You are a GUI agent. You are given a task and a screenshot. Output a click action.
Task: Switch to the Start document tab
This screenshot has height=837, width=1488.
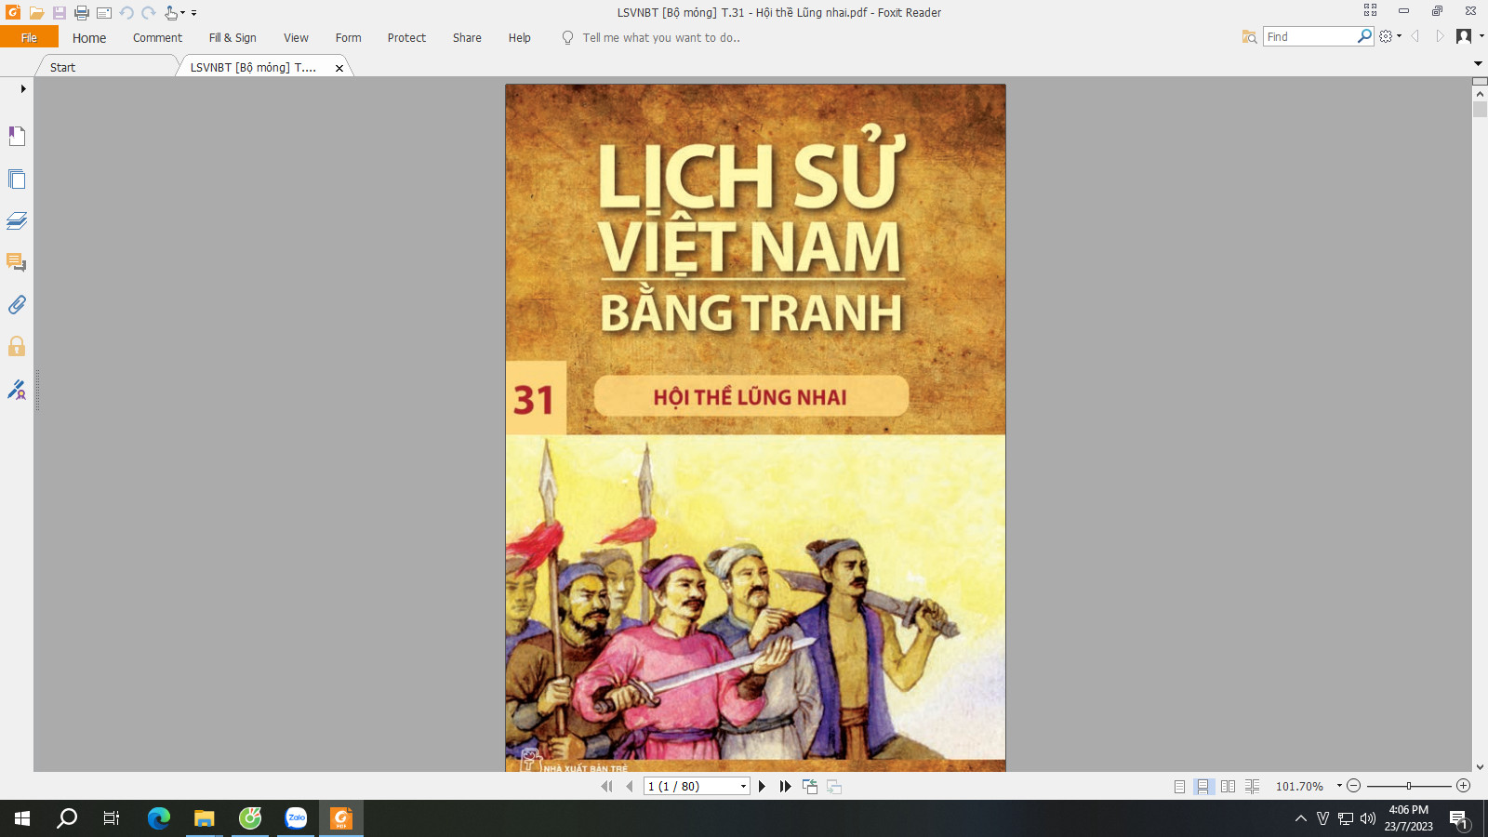click(x=62, y=67)
